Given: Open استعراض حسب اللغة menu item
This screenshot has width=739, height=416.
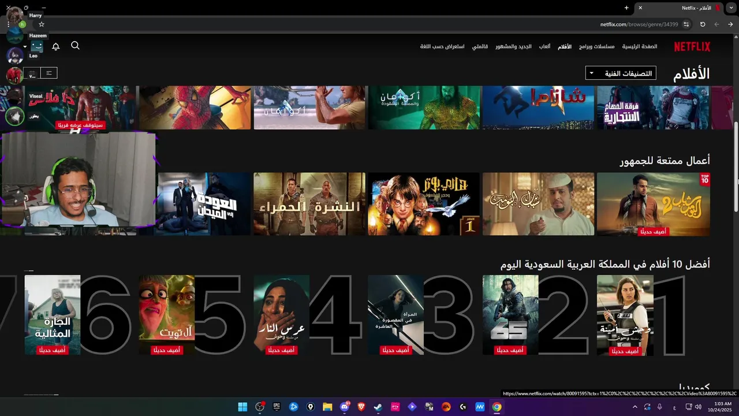Looking at the screenshot, I should 443,46.
